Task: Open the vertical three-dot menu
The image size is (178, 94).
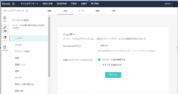Action: click(174, 5)
